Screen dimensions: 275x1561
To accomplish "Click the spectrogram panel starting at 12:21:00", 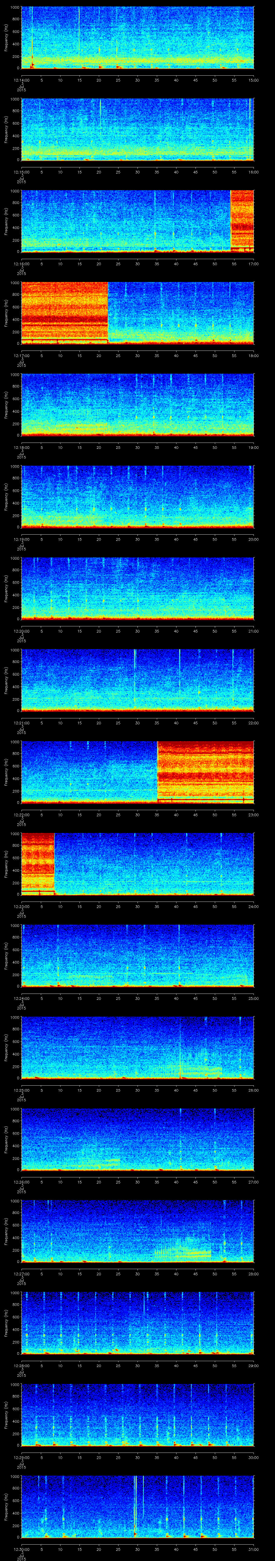I will [137, 680].
